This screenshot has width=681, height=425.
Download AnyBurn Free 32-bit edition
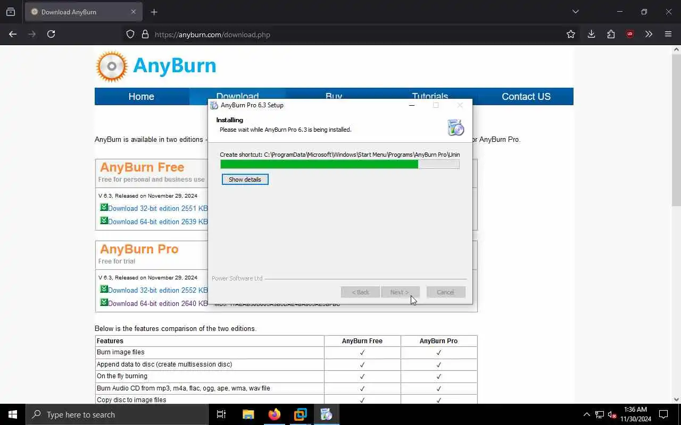[157, 209]
